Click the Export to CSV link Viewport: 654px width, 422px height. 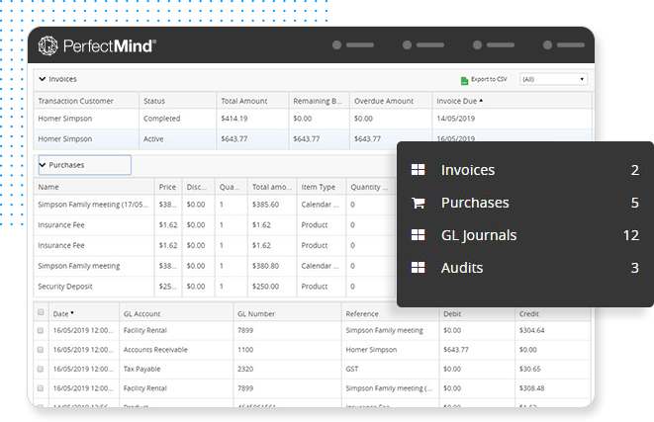(x=489, y=79)
